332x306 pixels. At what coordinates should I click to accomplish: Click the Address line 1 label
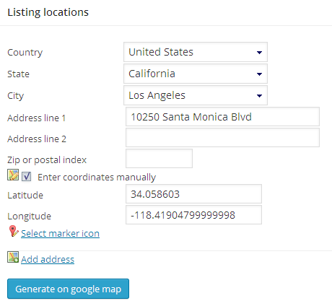click(37, 118)
